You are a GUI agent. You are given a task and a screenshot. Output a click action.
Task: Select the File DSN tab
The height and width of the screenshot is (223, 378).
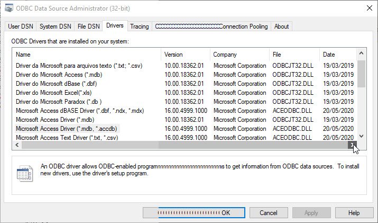pyautogui.click(x=88, y=26)
